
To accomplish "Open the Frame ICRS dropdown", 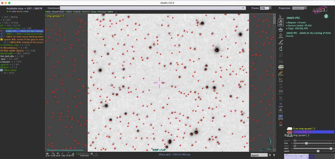I will pos(266,8).
